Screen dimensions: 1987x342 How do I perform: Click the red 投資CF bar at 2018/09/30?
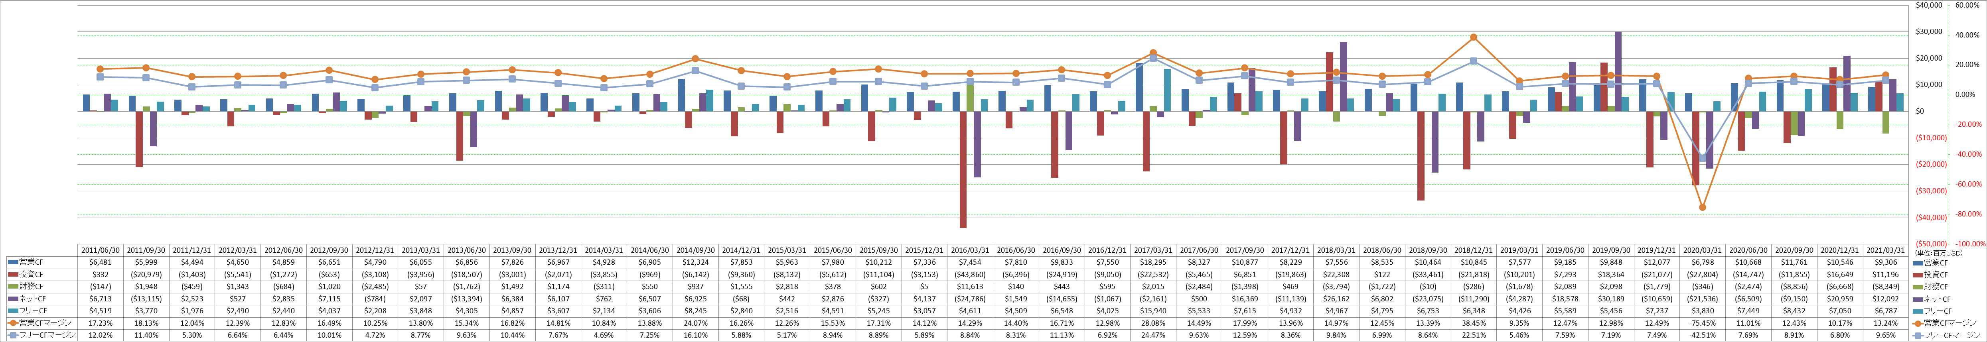click(1421, 155)
